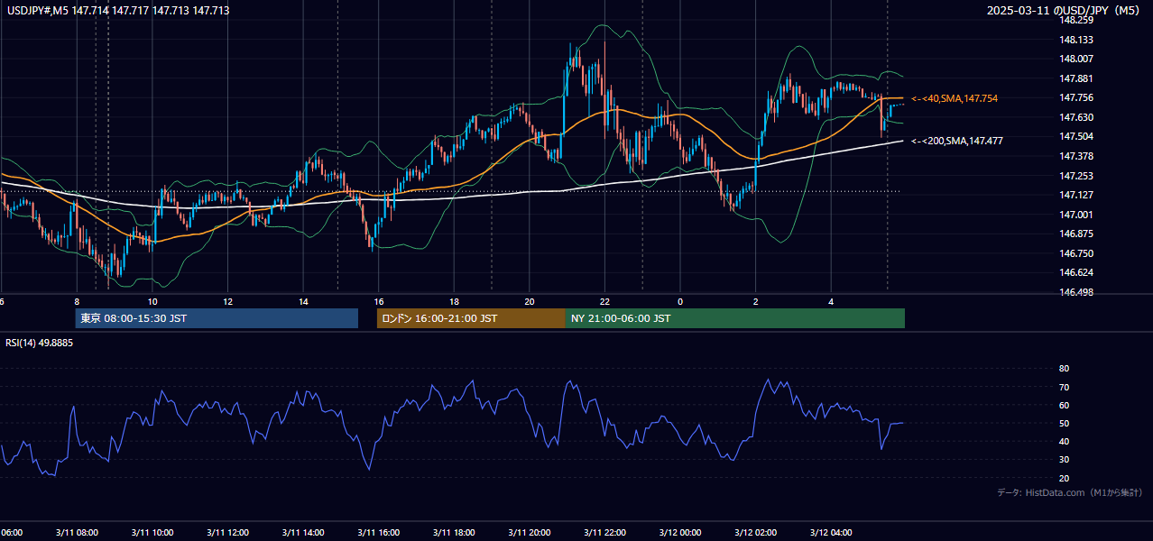Click price axis value 147.127
1153x541 pixels.
pyautogui.click(x=1075, y=195)
